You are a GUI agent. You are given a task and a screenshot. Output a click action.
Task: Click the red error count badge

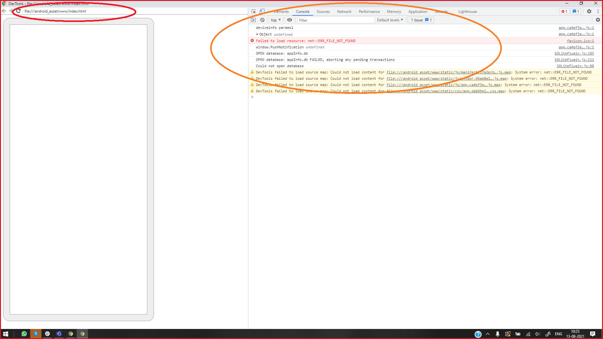[564, 11]
